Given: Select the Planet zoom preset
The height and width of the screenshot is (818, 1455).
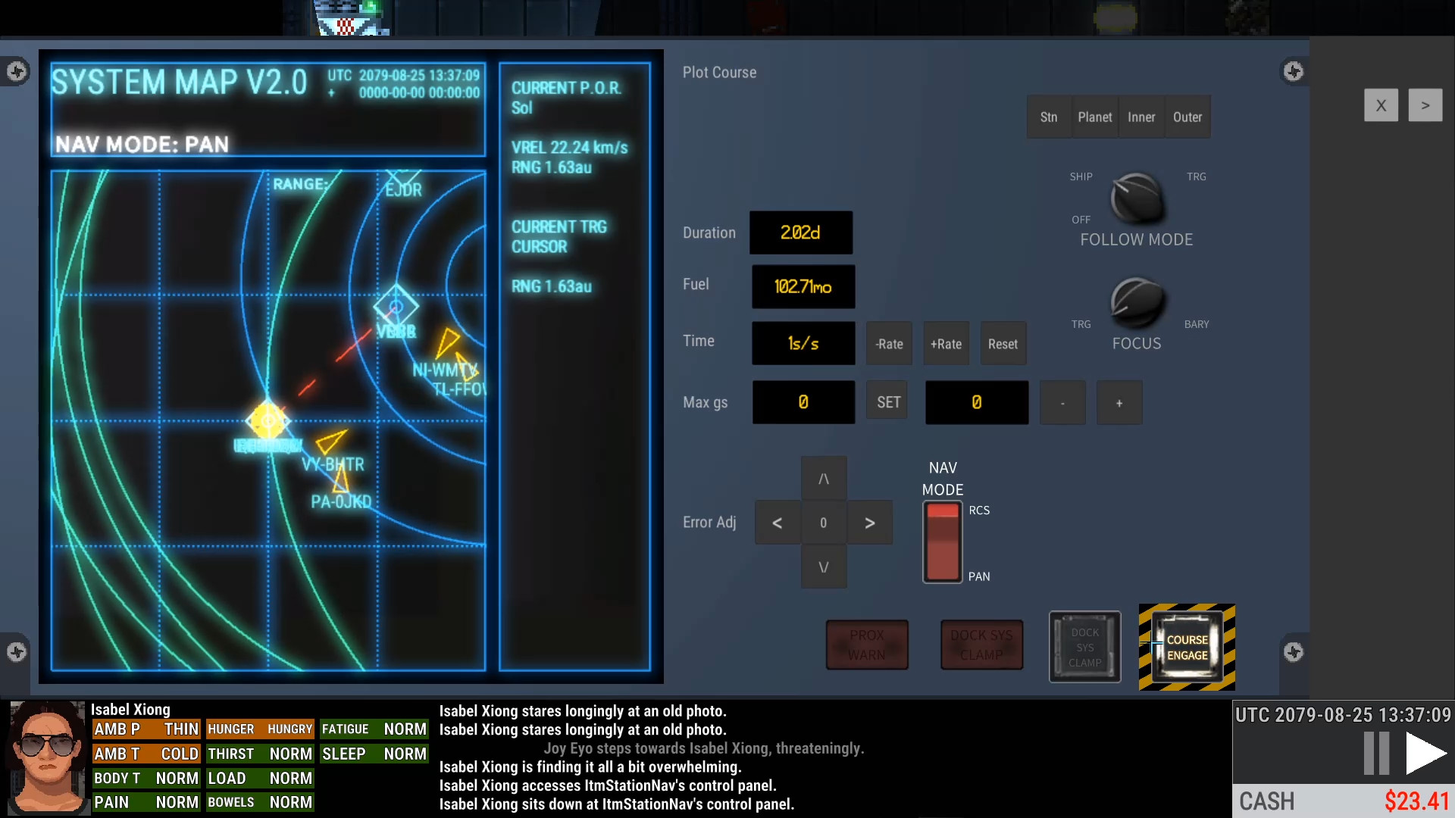Looking at the screenshot, I should click(x=1094, y=117).
